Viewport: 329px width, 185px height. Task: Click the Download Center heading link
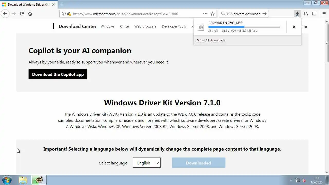click(77, 26)
